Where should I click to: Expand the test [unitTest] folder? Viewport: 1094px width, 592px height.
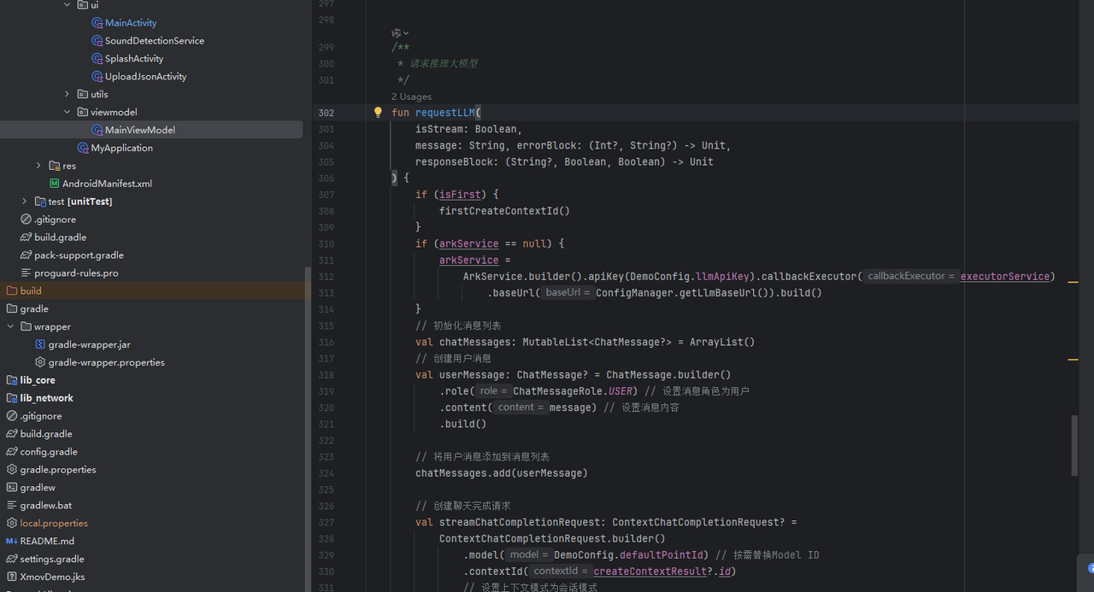[25, 202]
